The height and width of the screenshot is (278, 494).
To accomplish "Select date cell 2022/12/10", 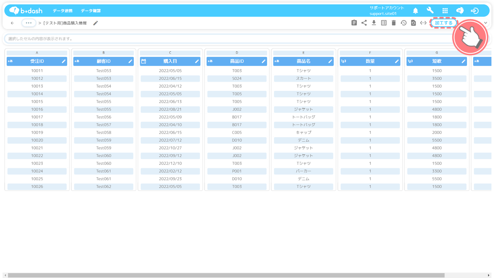I will pyautogui.click(x=170, y=163).
